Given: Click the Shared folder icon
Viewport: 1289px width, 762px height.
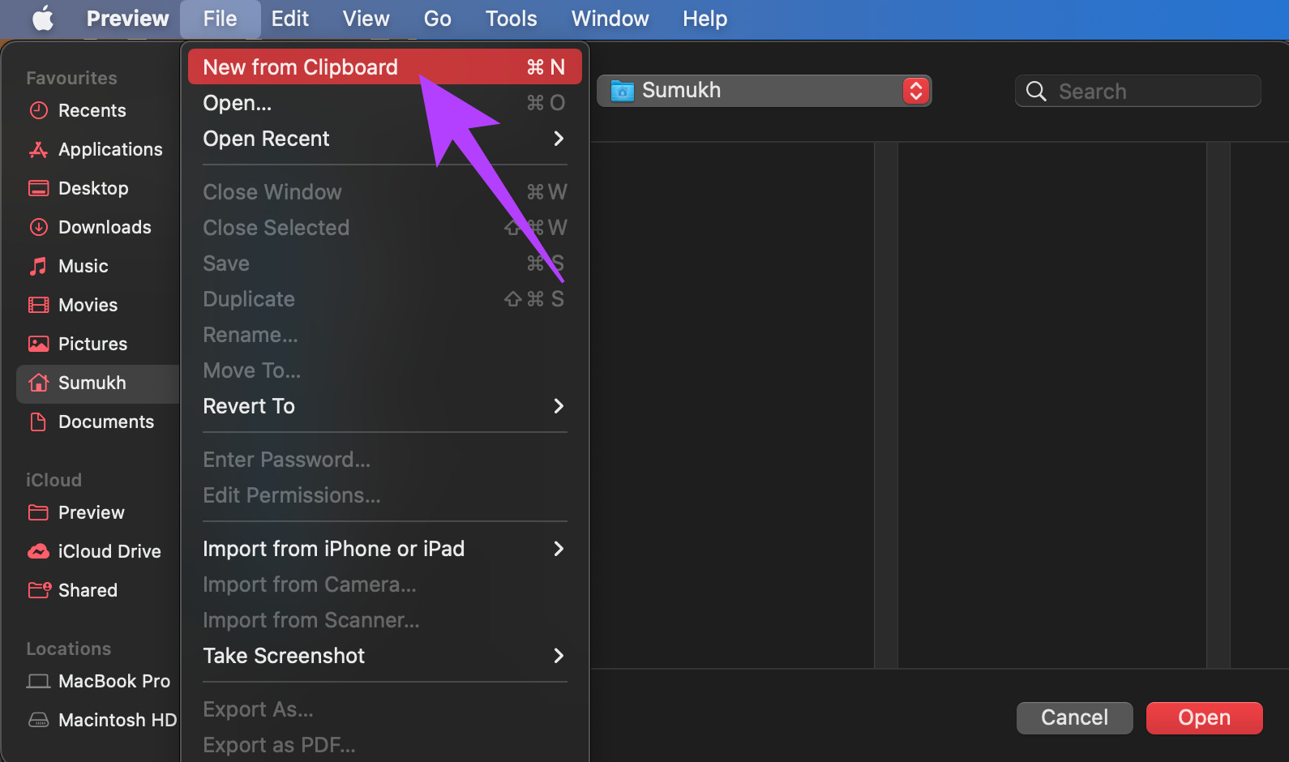Looking at the screenshot, I should click(x=39, y=590).
